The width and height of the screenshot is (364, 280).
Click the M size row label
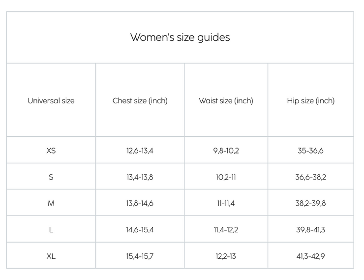point(51,203)
